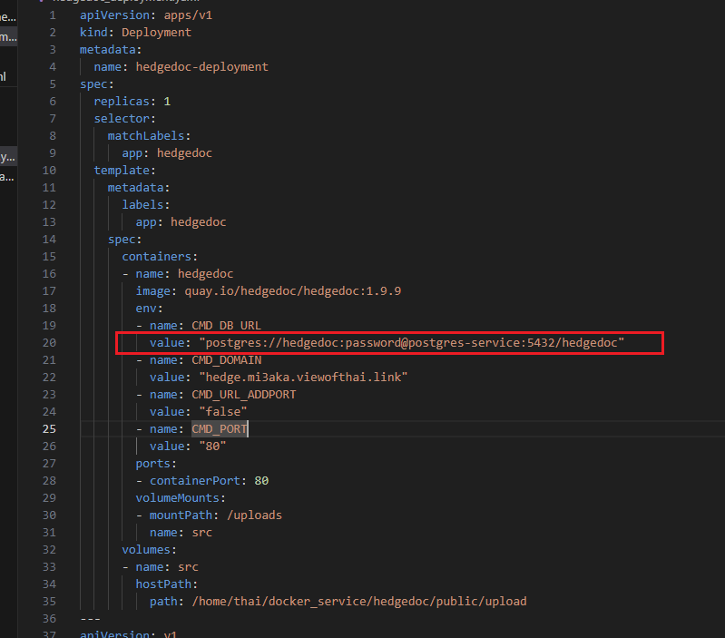The width and height of the screenshot is (725, 638).
Task: Click 'volumes' key on line 32
Action: coord(146,550)
